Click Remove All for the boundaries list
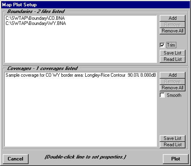The image size is (191, 166). [x=172, y=31]
